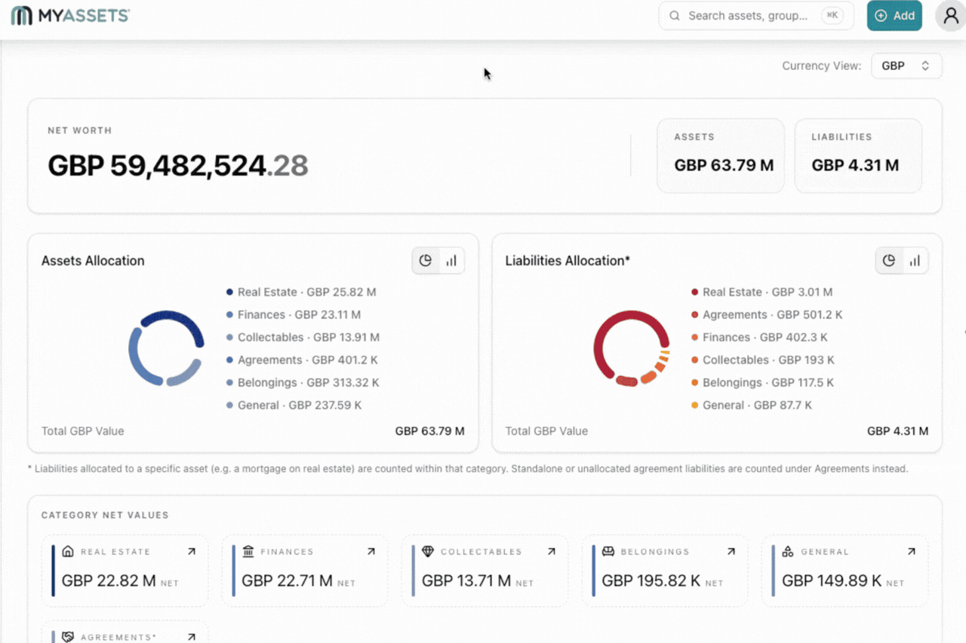Viewport: 966px width, 643px height.
Task: Switch Liabilities Allocation to pie chart view
Action: [x=889, y=261]
